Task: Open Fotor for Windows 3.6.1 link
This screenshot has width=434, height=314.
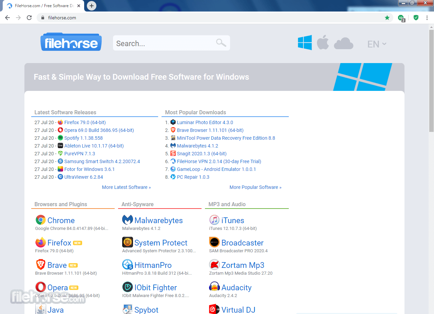Action: 90,169
